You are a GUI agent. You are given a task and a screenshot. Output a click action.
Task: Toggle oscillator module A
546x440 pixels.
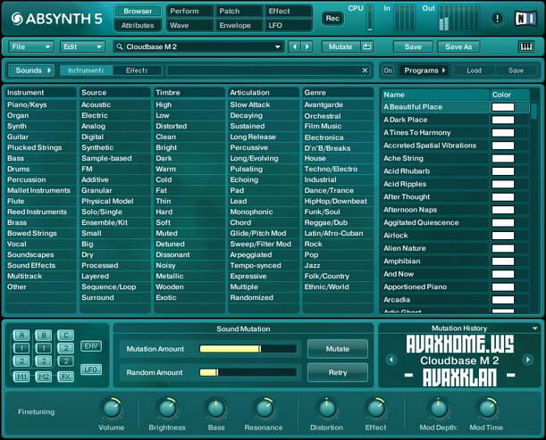[x=21, y=336]
